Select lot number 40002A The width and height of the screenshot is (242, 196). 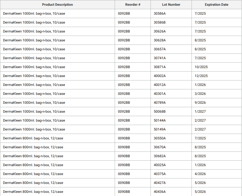160,76
